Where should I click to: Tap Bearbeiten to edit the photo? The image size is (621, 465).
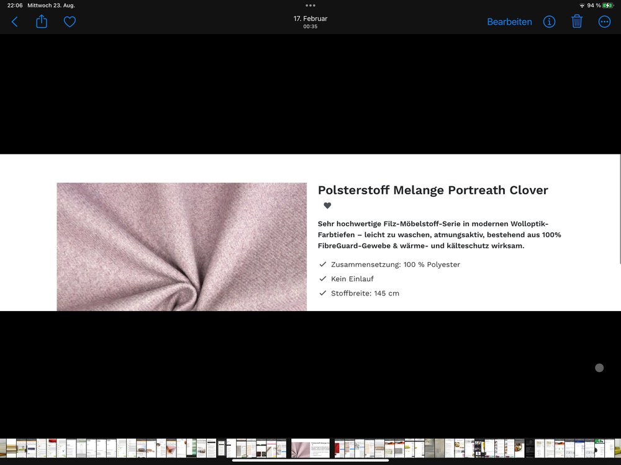[x=509, y=22]
